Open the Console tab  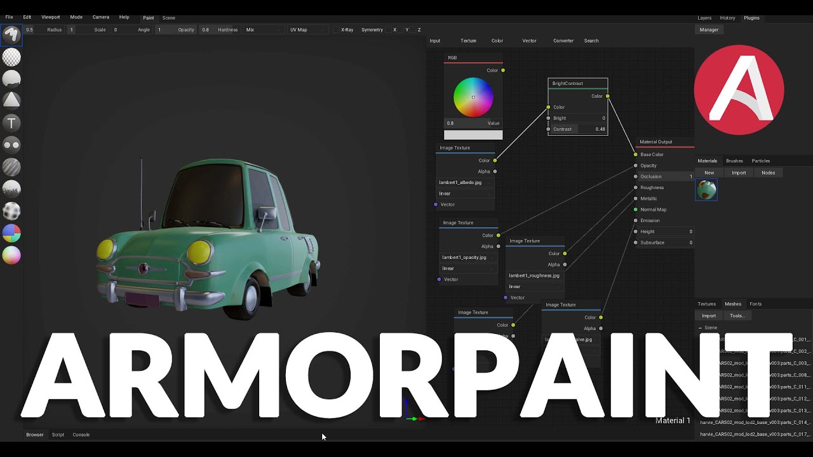tap(81, 435)
